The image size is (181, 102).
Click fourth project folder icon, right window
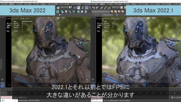pyautogui.click(x=123, y=12)
